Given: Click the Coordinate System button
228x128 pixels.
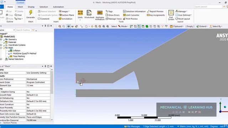Looking at the screenshot, I should click(x=48, y=15).
